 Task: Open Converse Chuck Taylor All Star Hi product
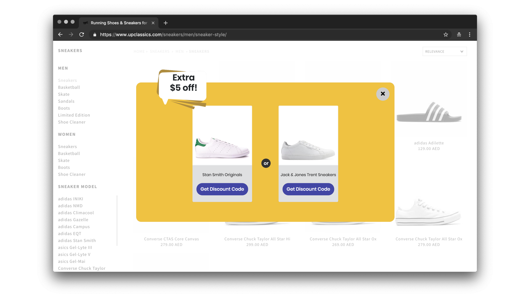(257, 239)
